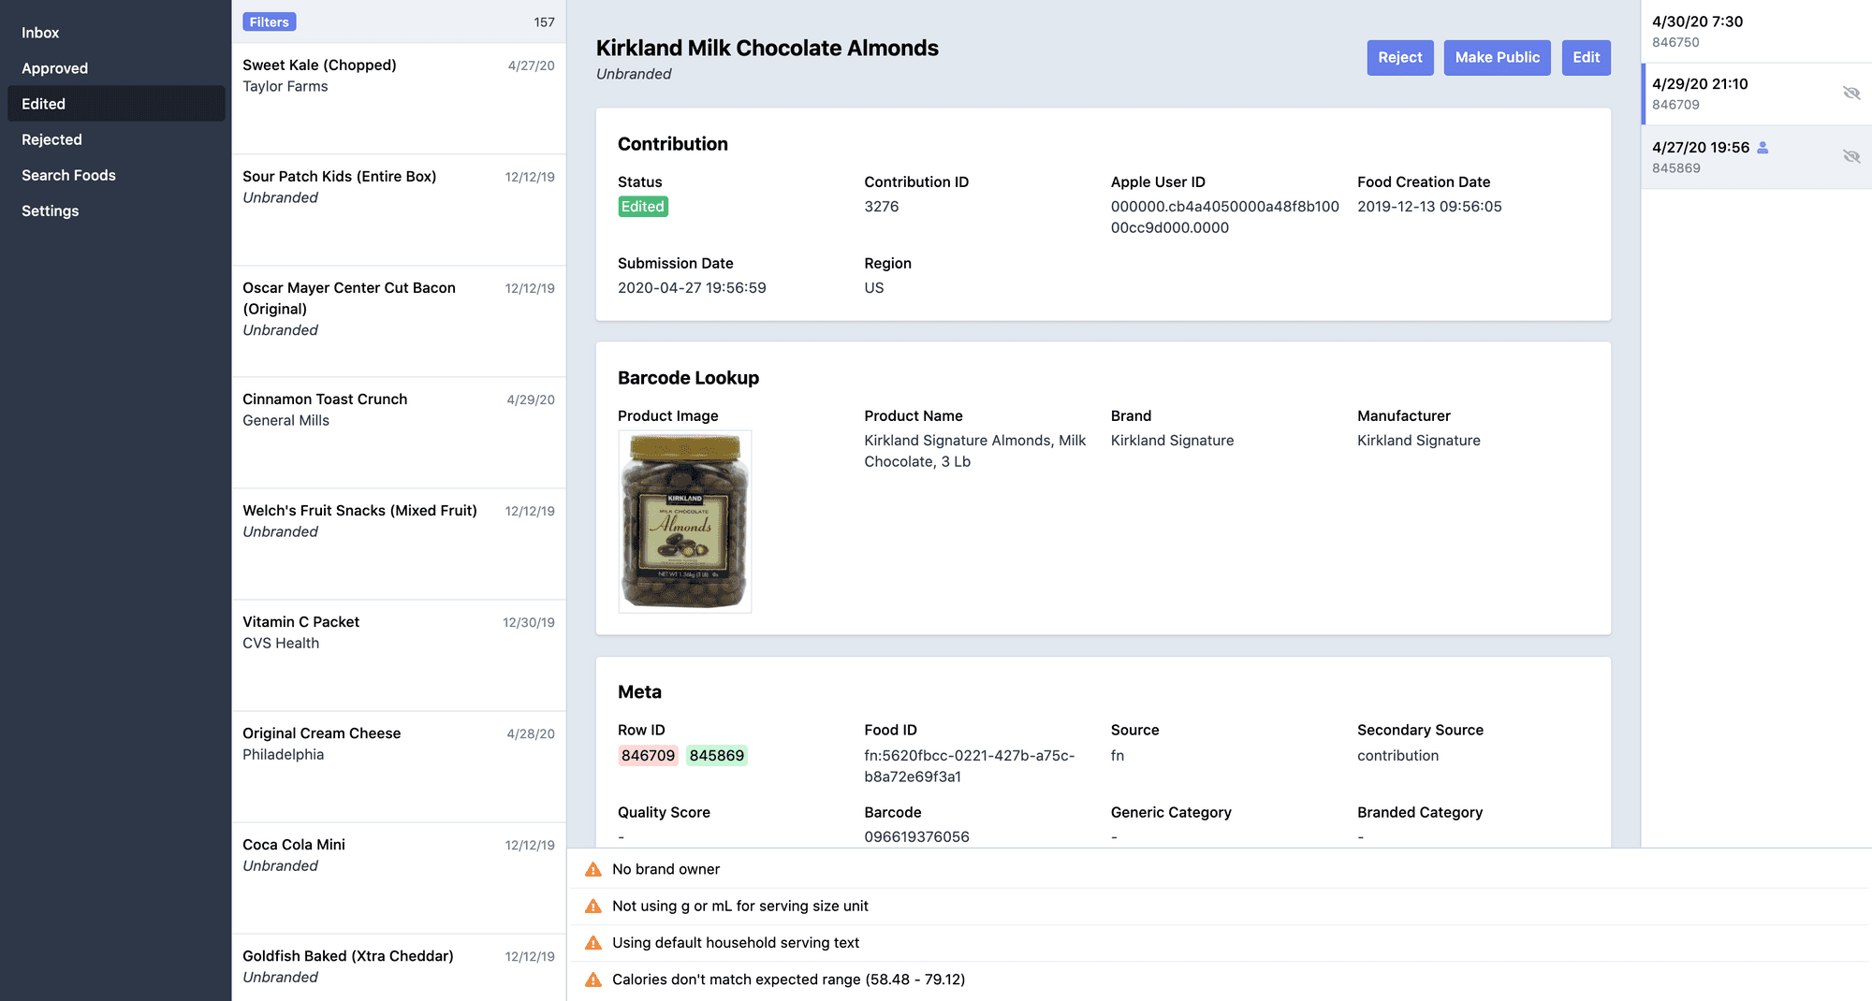Select the red 846709 Row ID badge
The width and height of the screenshot is (1872, 1001).
(x=648, y=755)
